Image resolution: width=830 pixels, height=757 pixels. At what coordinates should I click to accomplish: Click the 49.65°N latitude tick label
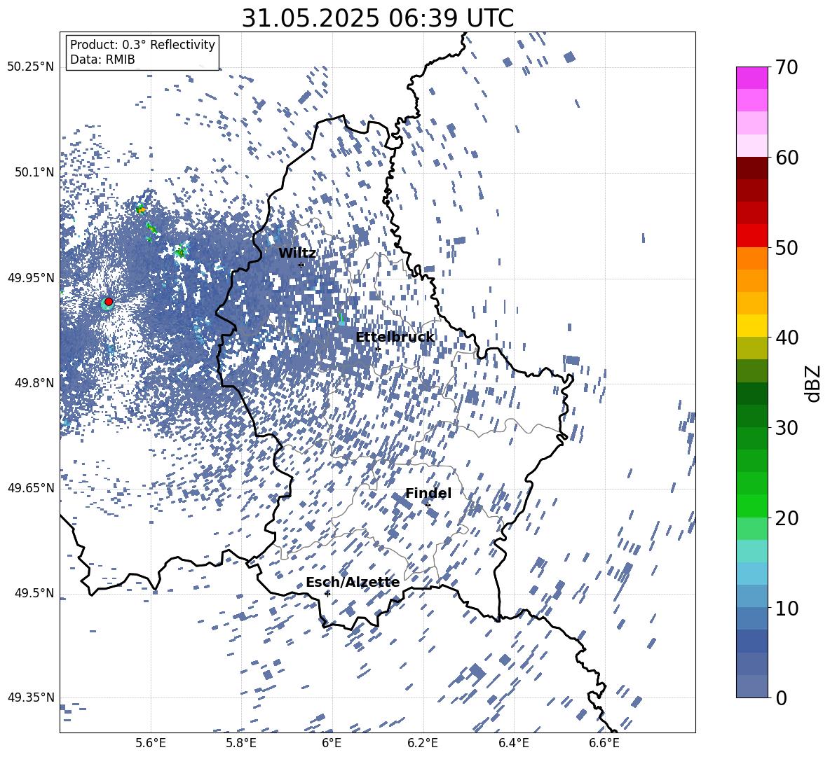click(x=31, y=488)
